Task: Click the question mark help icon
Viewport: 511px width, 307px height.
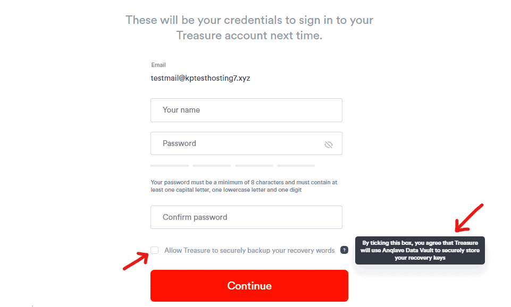Action: coord(344,250)
